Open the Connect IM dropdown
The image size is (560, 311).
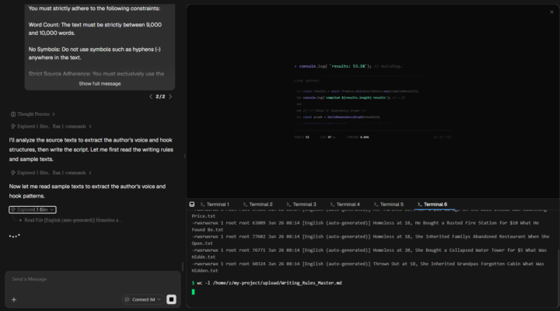tap(143, 299)
